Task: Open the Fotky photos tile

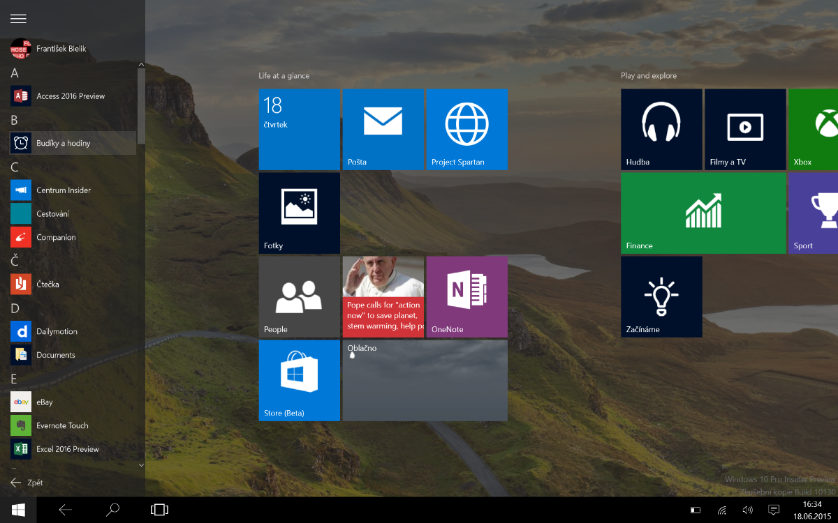Action: coord(299,213)
